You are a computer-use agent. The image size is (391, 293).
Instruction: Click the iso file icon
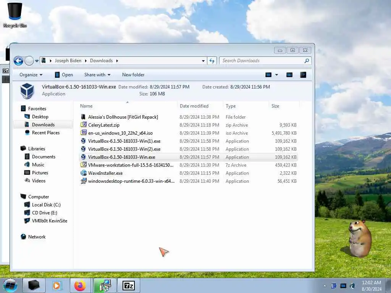pos(84,133)
